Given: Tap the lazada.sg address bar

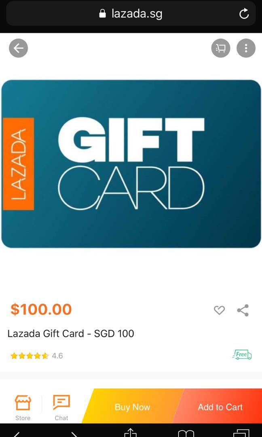Looking at the screenshot, I should pyautogui.click(x=131, y=13).
